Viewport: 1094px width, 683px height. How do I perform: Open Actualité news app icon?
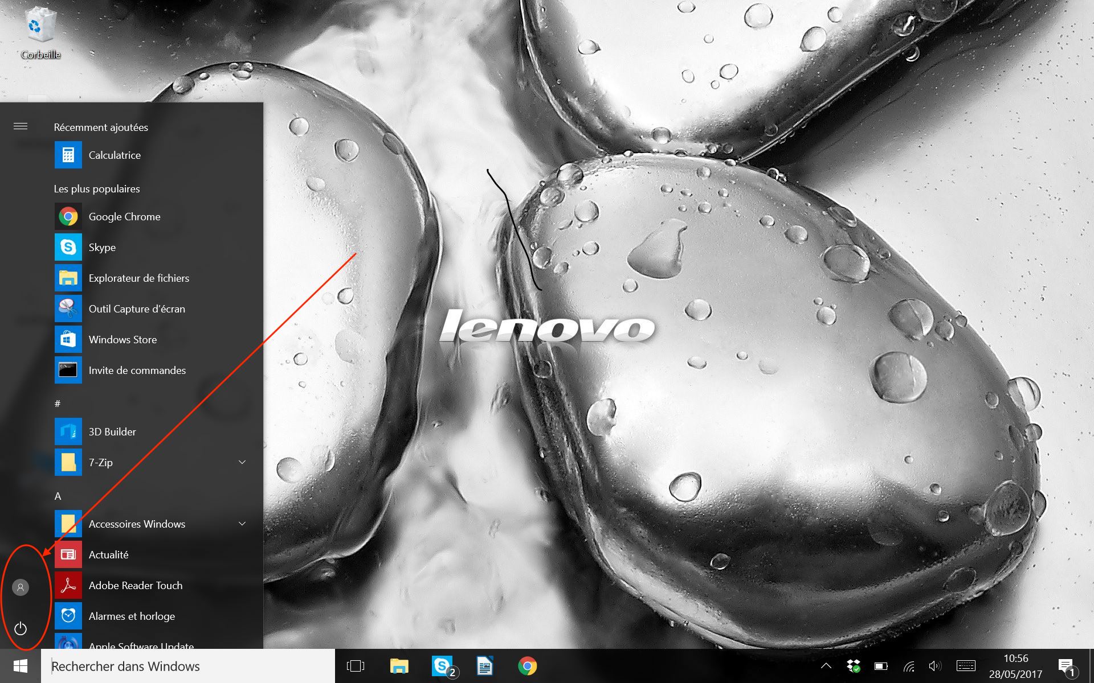tap(68, 554)
